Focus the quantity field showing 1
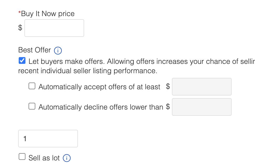Screen dimensions: 255x163 coord(48,139)
